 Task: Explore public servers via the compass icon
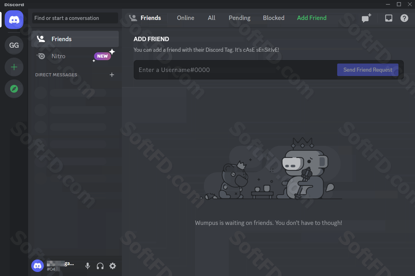(14, 89)
